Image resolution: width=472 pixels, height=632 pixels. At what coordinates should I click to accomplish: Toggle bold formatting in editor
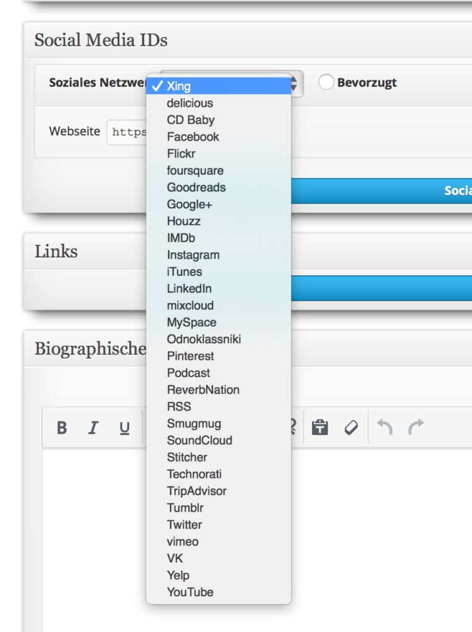point(62,428)
